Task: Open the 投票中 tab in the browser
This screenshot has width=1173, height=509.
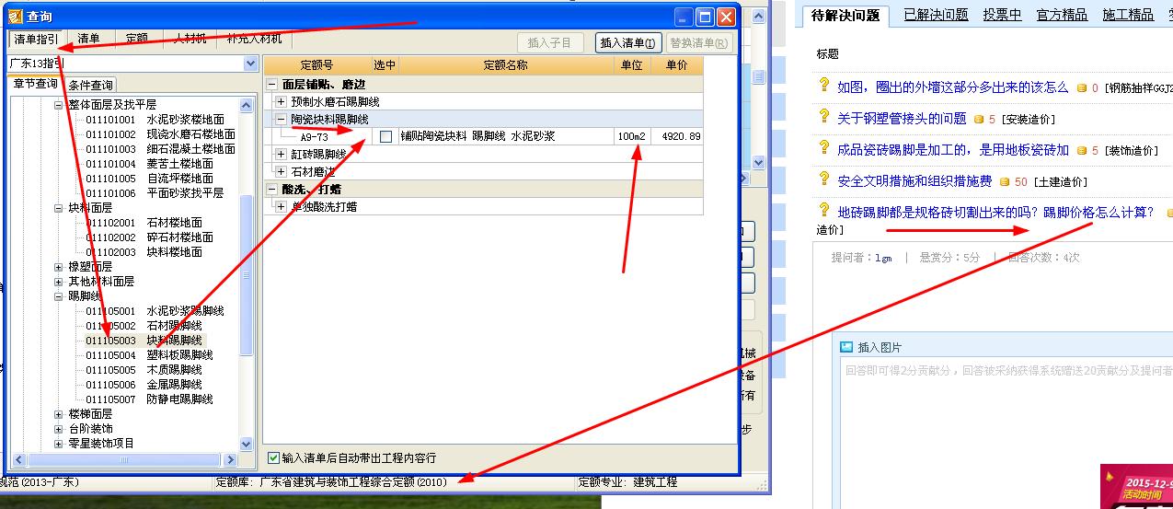Action: [1002, 15]
